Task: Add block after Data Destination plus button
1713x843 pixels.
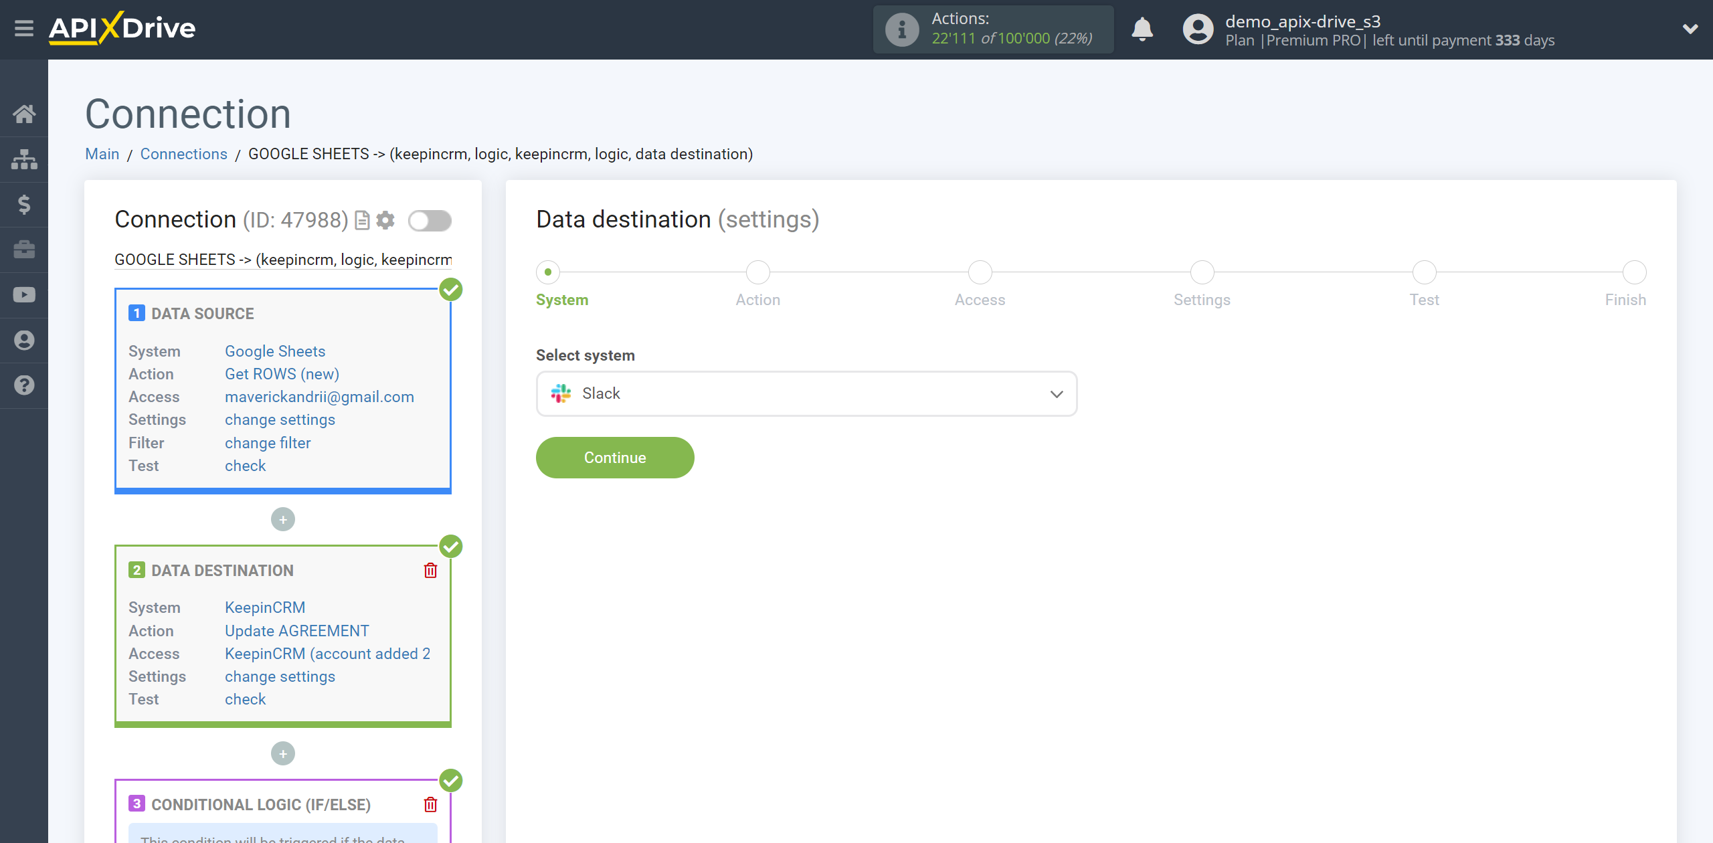Action: pyautogui.click(x=283, y=754)
